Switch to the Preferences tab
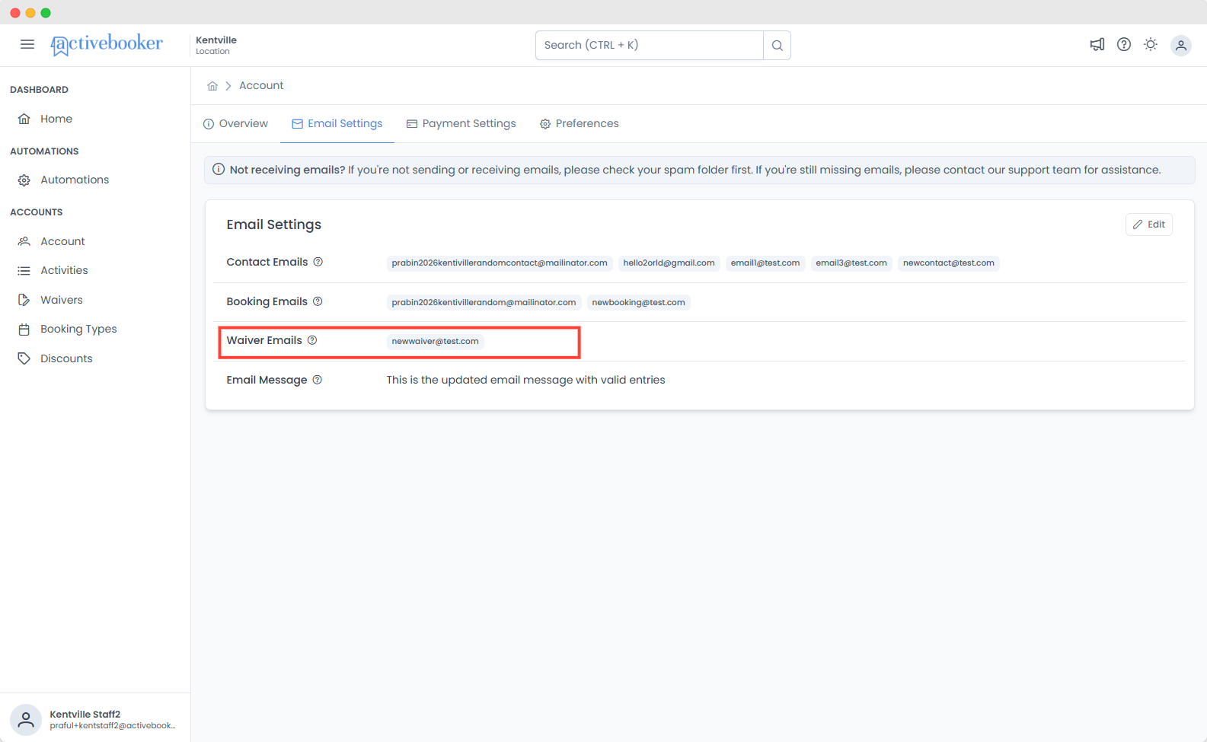The height and width of the screenshot is (742, 1207). 580,123
